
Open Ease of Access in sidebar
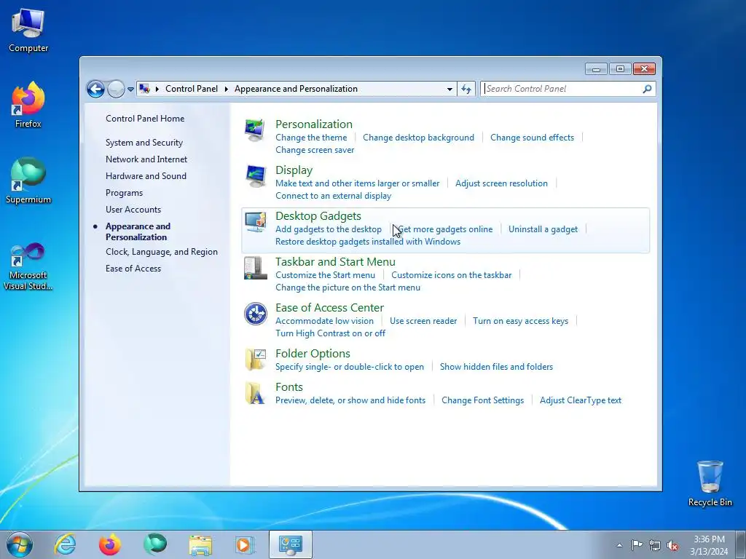(x=133, y=269)
